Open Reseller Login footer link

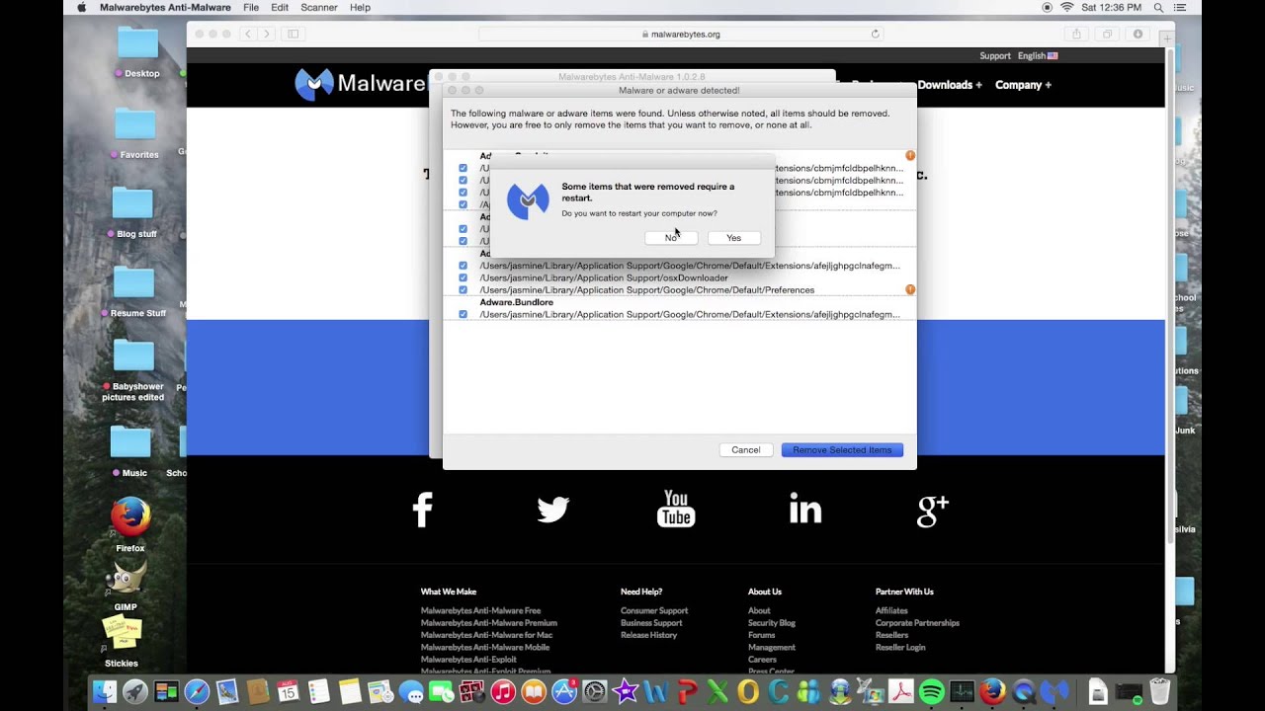(900, 648)
